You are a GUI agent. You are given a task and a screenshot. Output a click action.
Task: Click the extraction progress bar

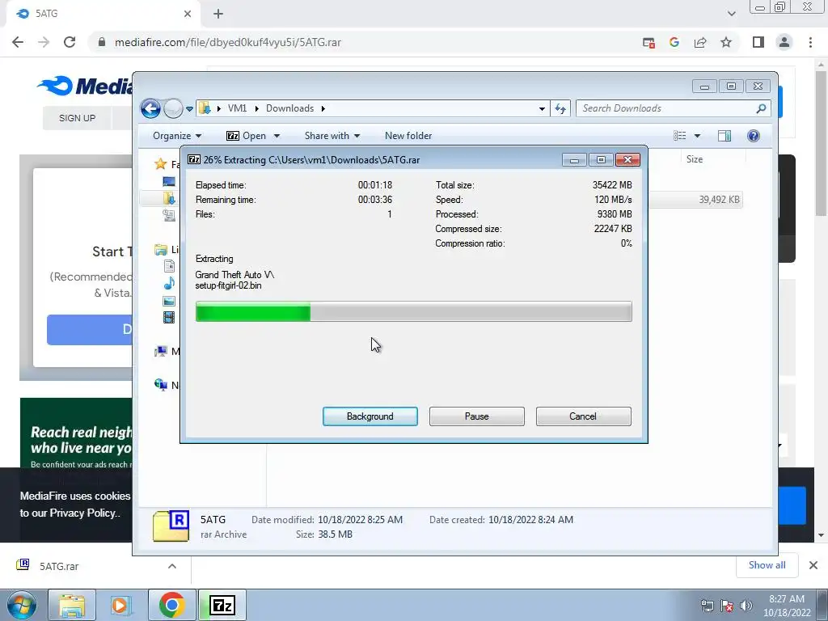(x=413, y=311)
